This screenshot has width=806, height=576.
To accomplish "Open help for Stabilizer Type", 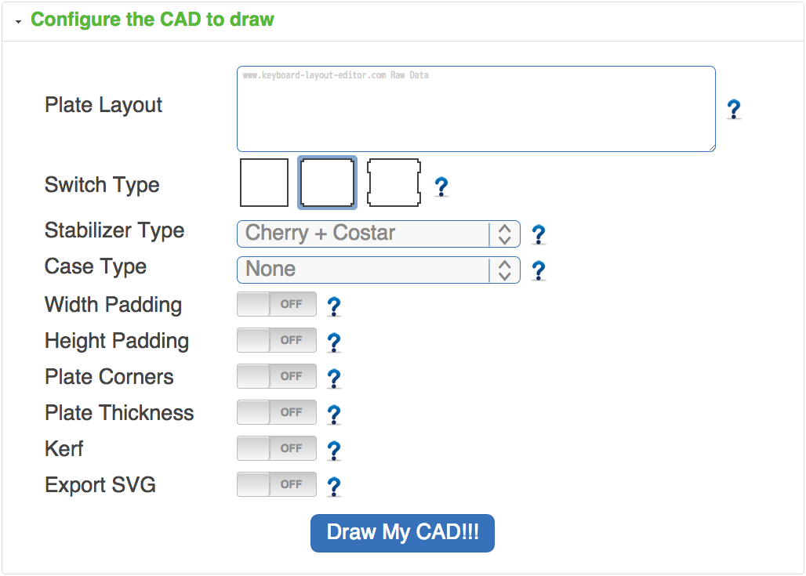I will [539, 234].
